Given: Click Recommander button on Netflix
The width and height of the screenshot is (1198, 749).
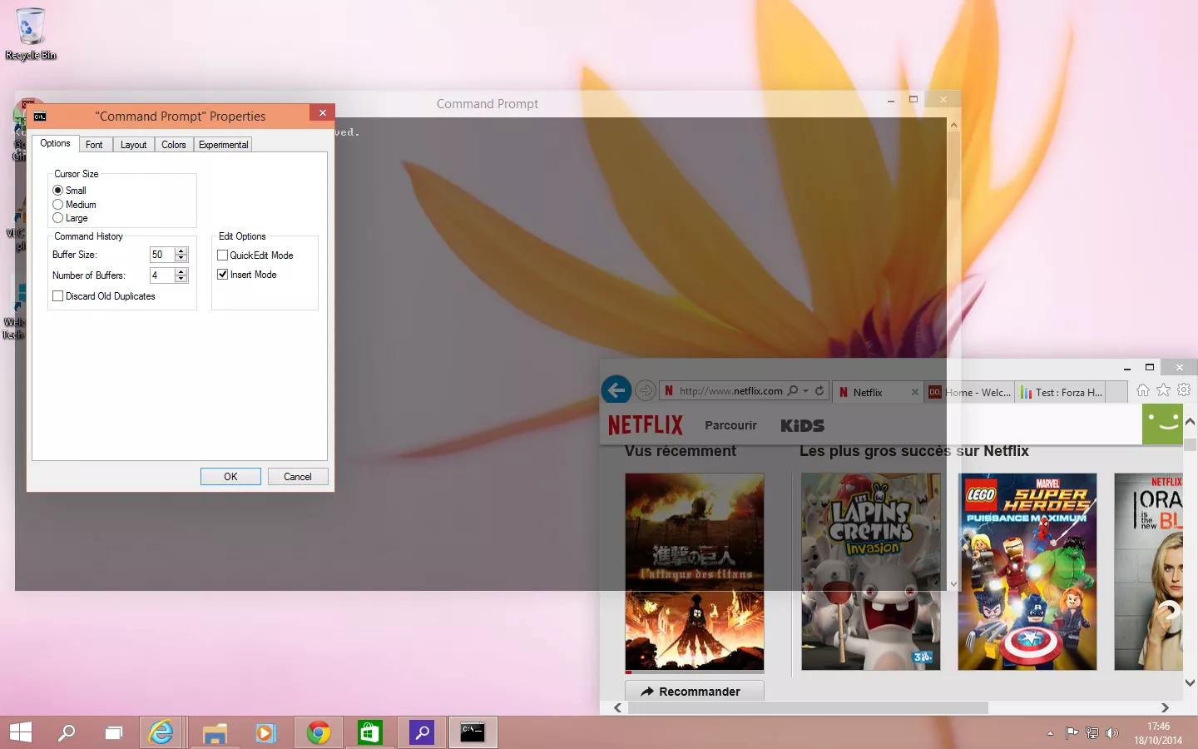Looking at the screenshot, I should [x=695, y=691].
